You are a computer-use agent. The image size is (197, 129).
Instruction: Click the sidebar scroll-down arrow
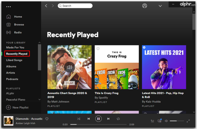[x=39, y=99]
